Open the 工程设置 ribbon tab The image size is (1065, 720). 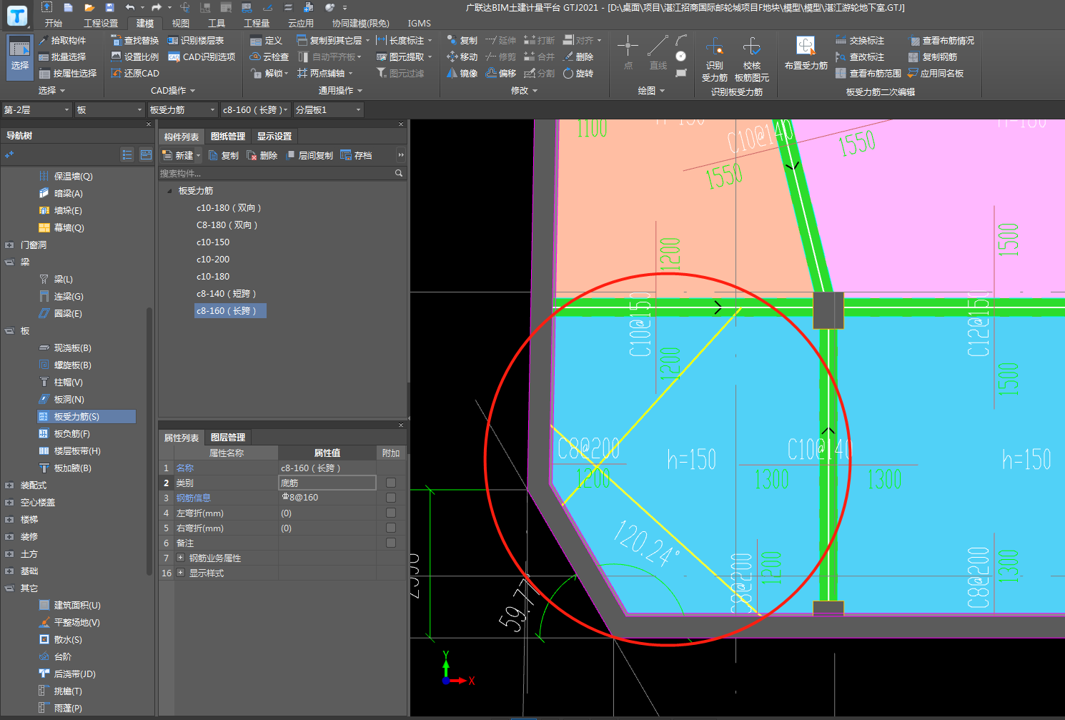coord(101,23)
